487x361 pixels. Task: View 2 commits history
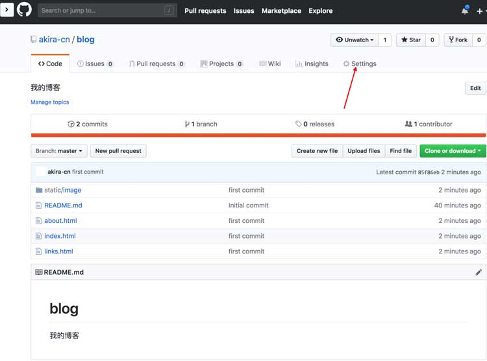(88, 124)
